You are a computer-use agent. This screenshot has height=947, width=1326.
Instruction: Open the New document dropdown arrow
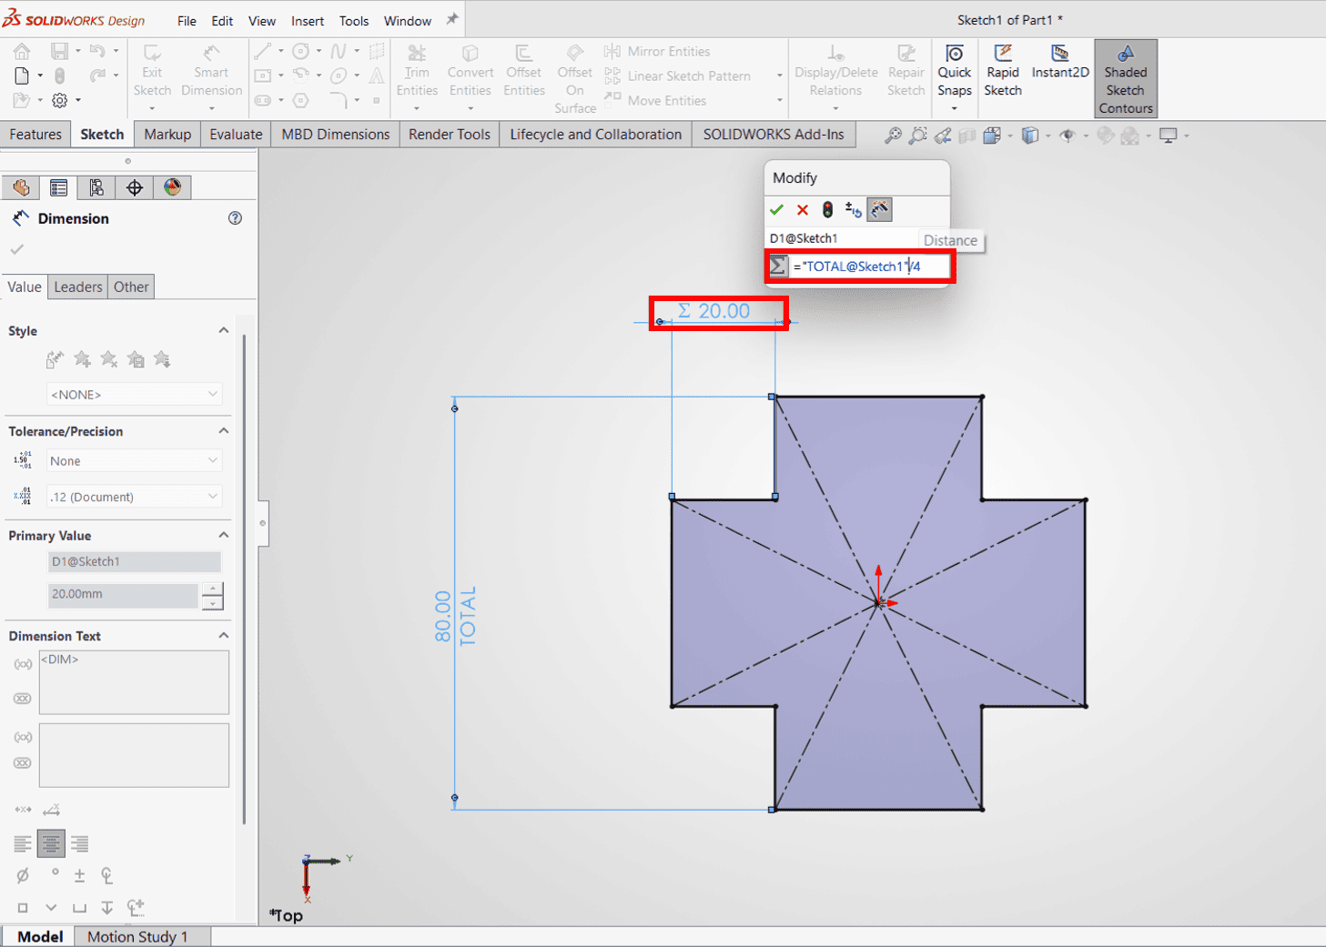(40, 76)
